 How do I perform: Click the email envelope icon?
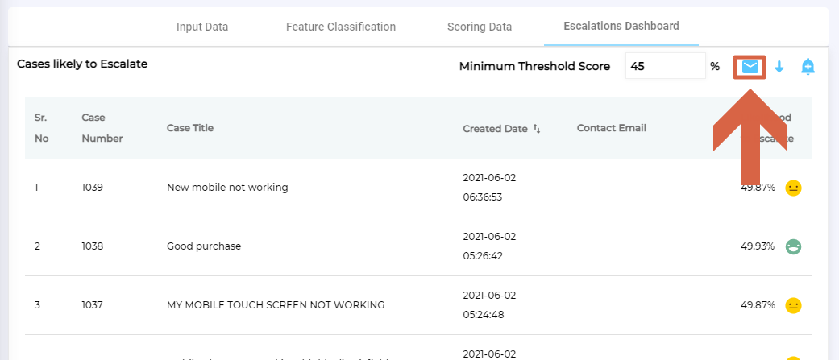750,67
